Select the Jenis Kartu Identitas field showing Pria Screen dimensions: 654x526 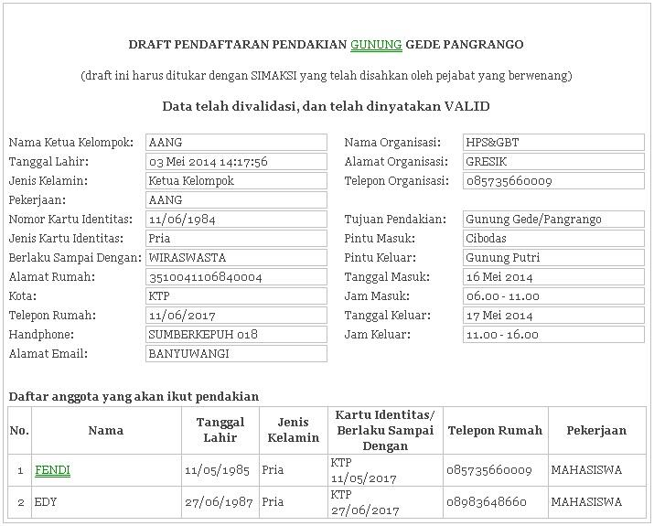[x=236, y=238]
